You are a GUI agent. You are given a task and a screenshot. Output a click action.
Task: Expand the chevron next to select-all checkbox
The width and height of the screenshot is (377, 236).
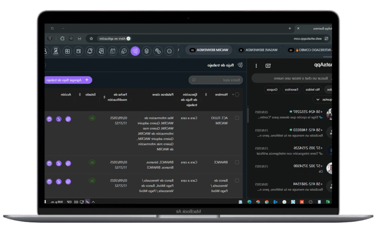pyautogui.click(x=233, y=94)
